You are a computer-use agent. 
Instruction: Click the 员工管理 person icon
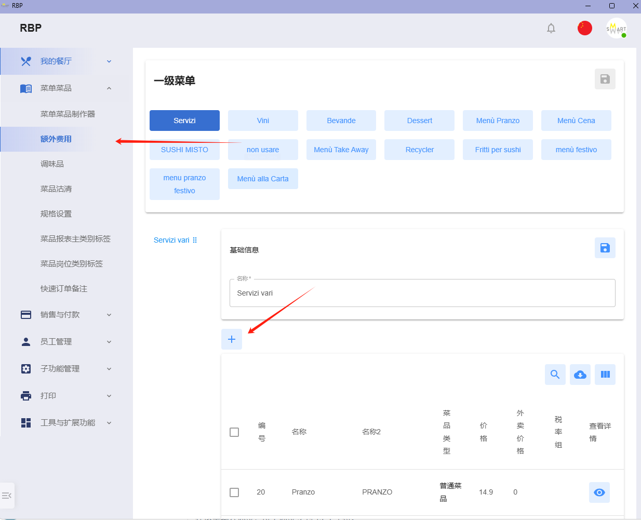(x=26, y=342)
